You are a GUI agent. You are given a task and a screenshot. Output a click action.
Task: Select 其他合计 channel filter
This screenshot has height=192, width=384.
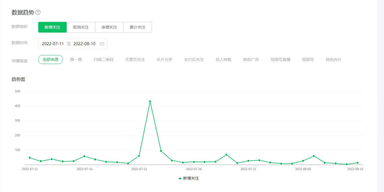(333, 60)
